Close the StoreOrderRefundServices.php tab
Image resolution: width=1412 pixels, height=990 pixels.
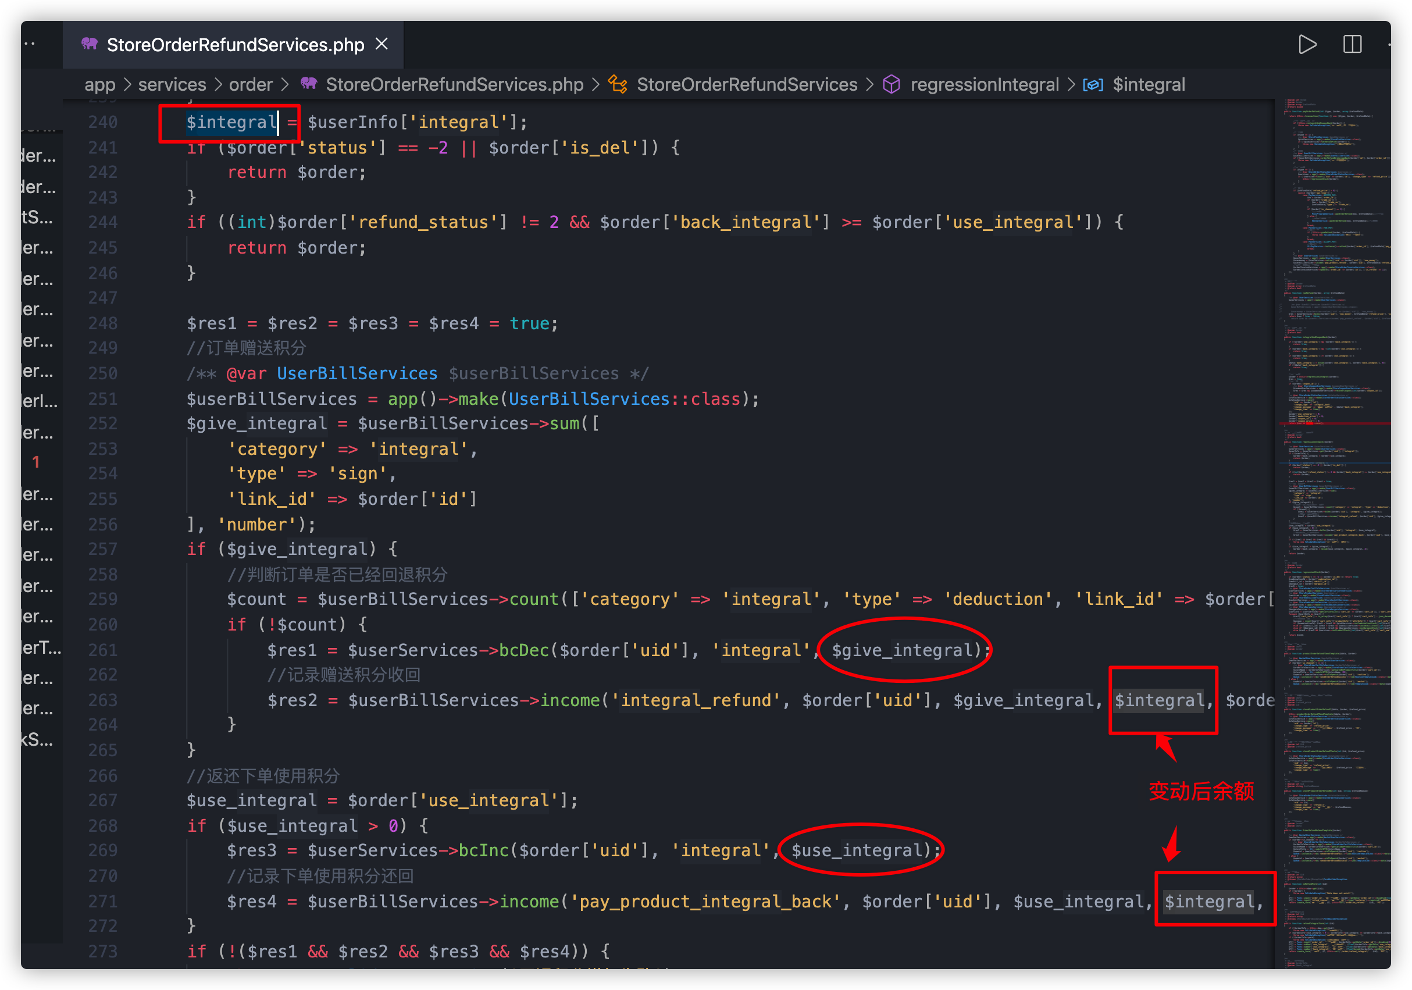(382, 44)
